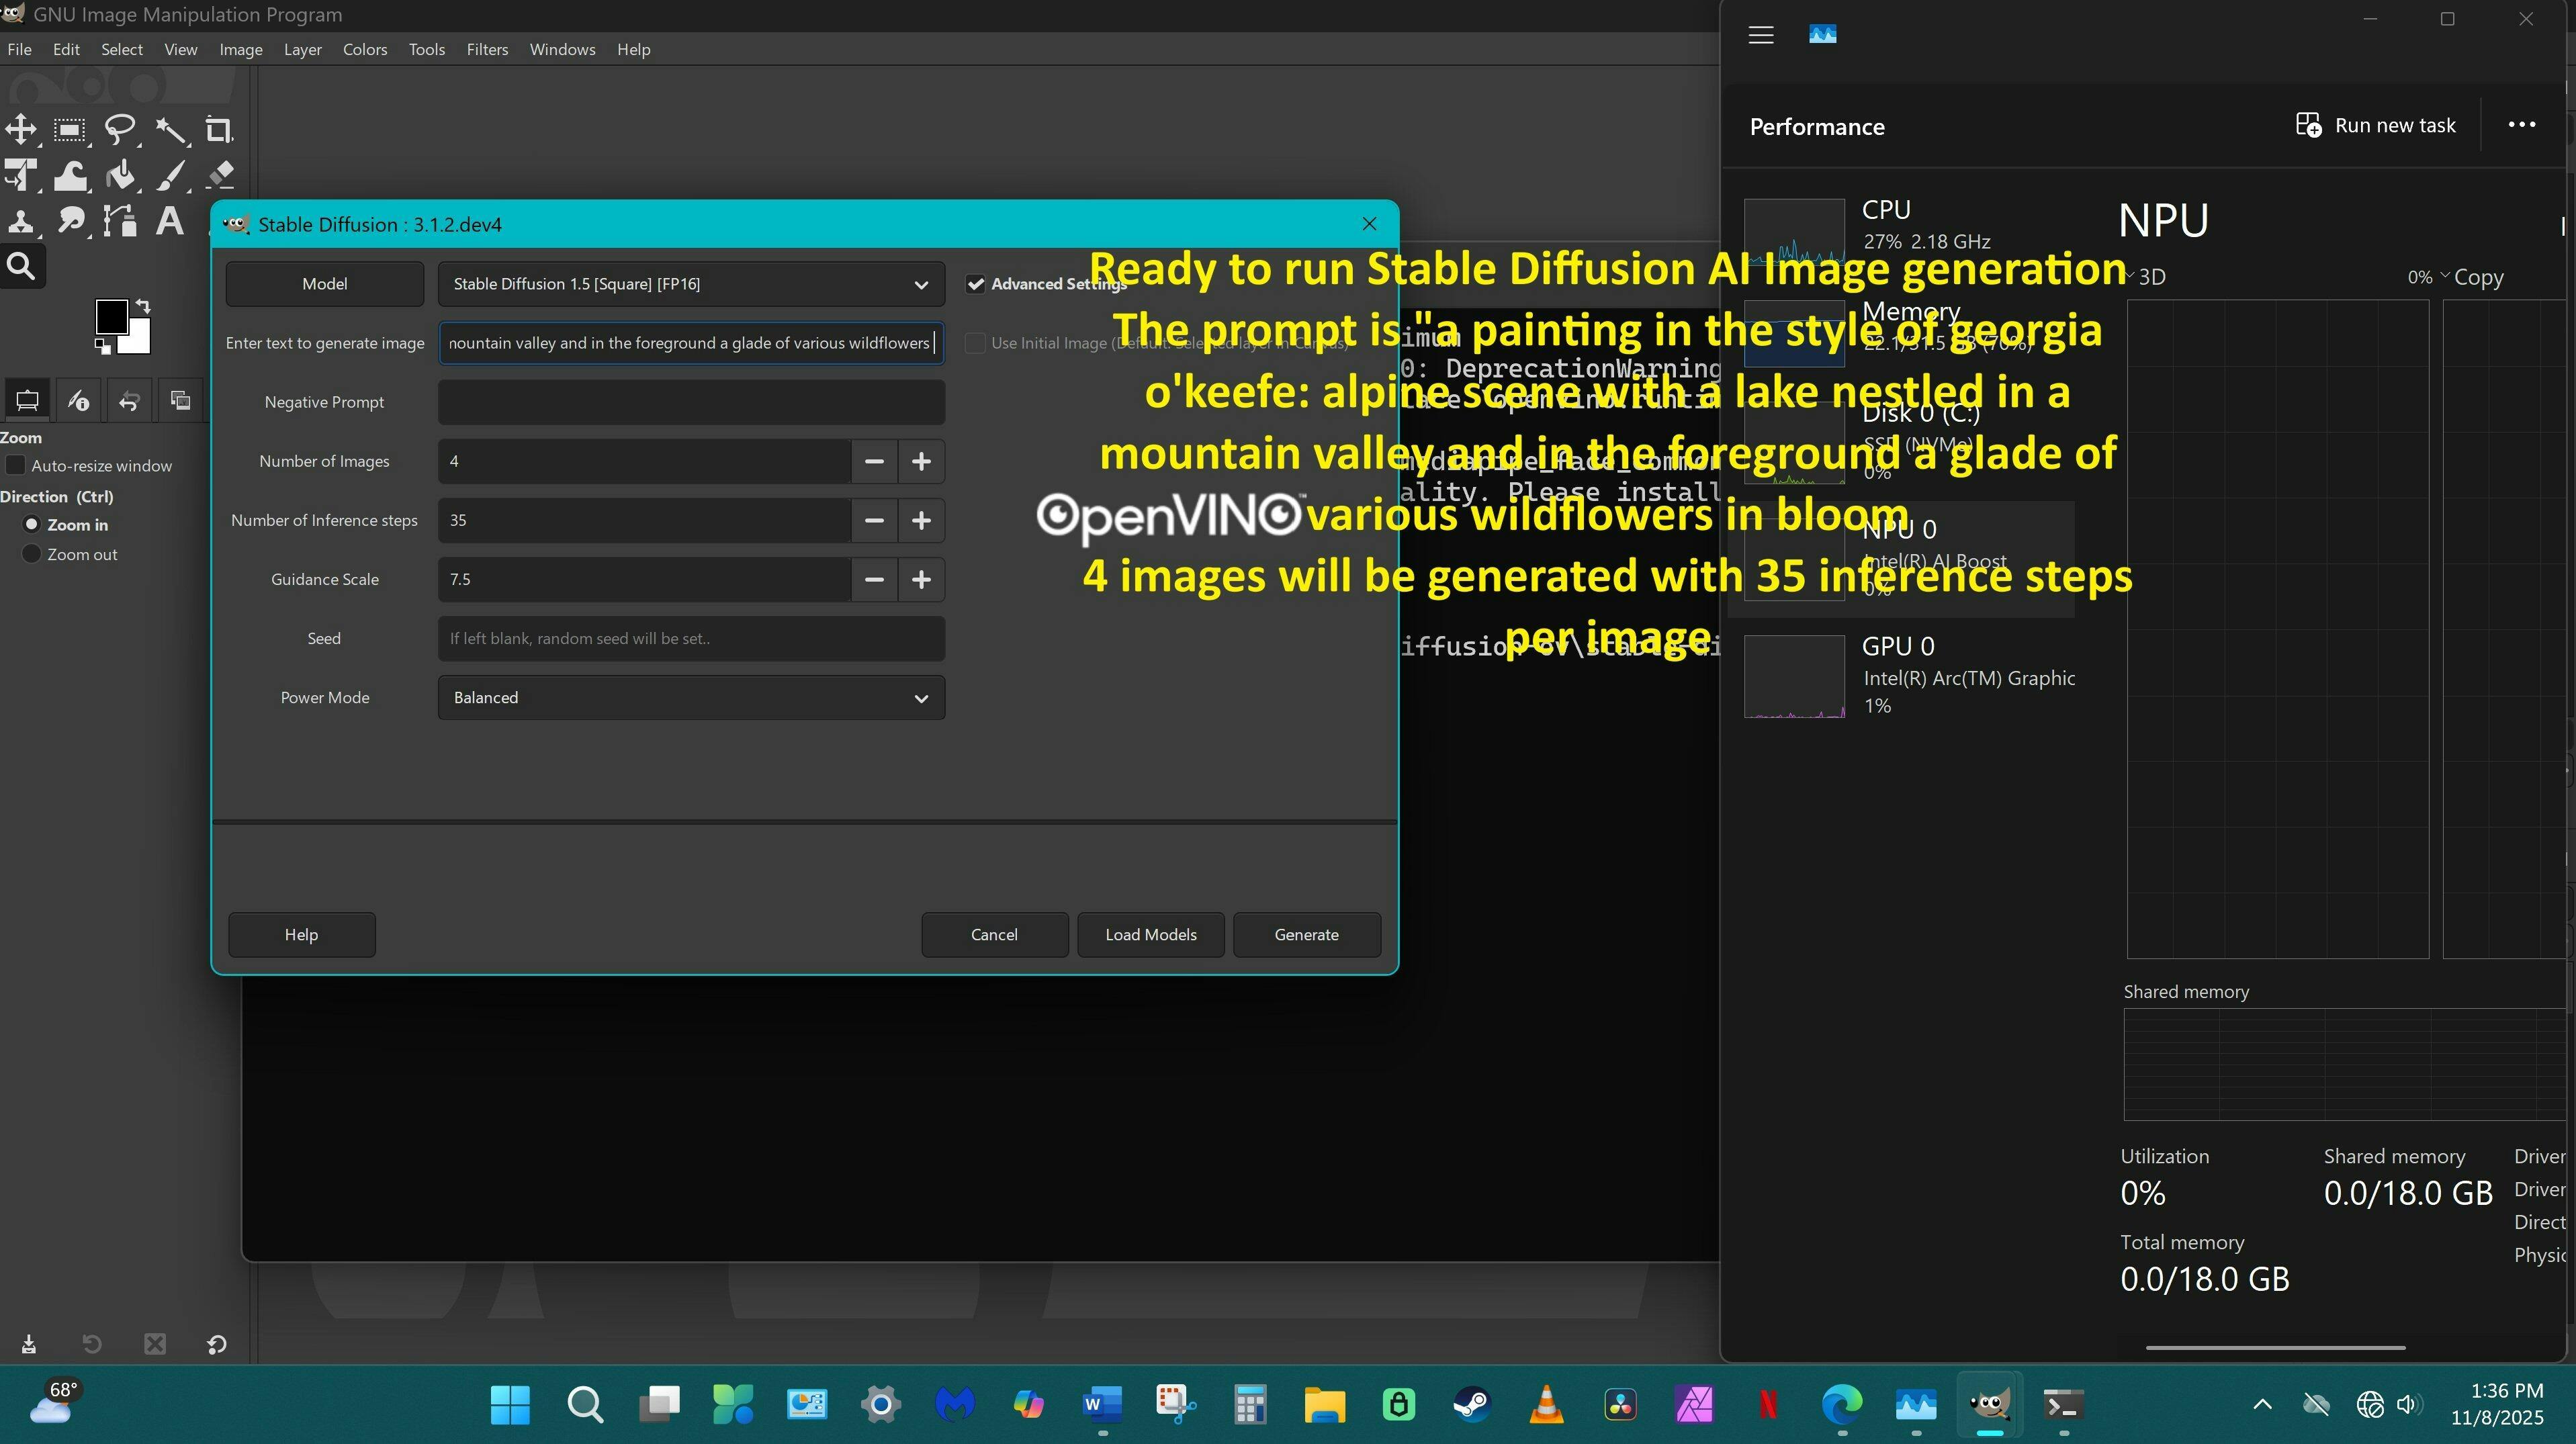Select the Move tool
The width and height of the screenshot is (2576, 1444).
click(21, 130)
